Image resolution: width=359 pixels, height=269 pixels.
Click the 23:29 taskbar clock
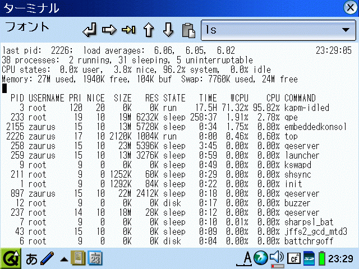point(340,259)
